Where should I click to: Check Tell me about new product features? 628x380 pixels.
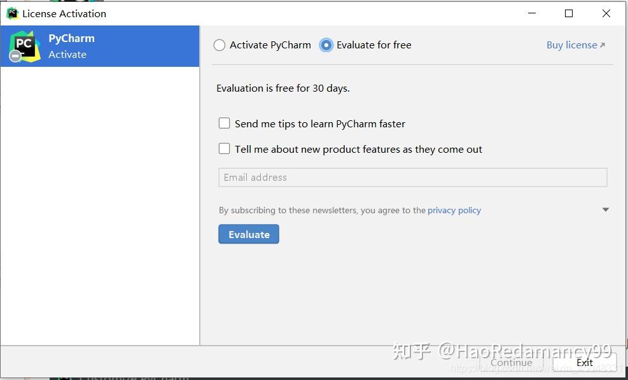(224, 148)
